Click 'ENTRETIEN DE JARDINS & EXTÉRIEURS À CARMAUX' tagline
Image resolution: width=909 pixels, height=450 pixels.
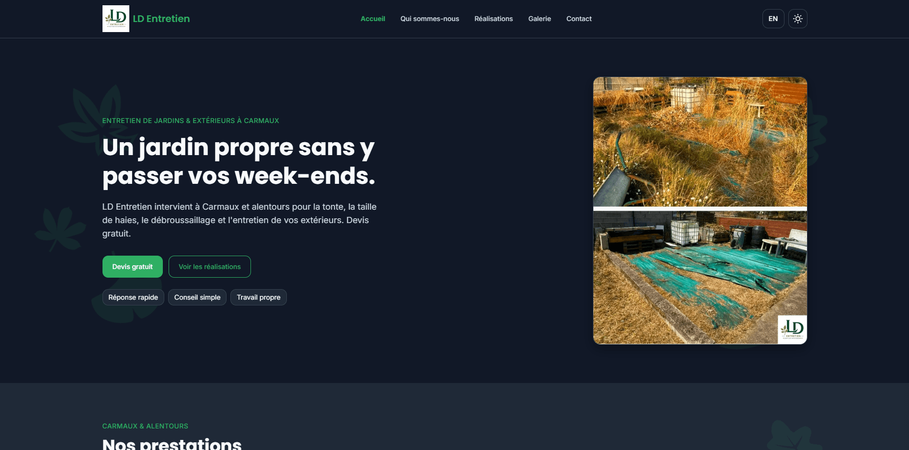click(191, 121)
